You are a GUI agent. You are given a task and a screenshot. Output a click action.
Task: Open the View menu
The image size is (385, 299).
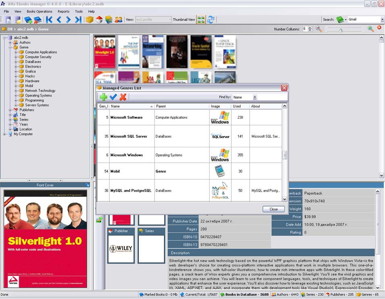tap(18, 11)
